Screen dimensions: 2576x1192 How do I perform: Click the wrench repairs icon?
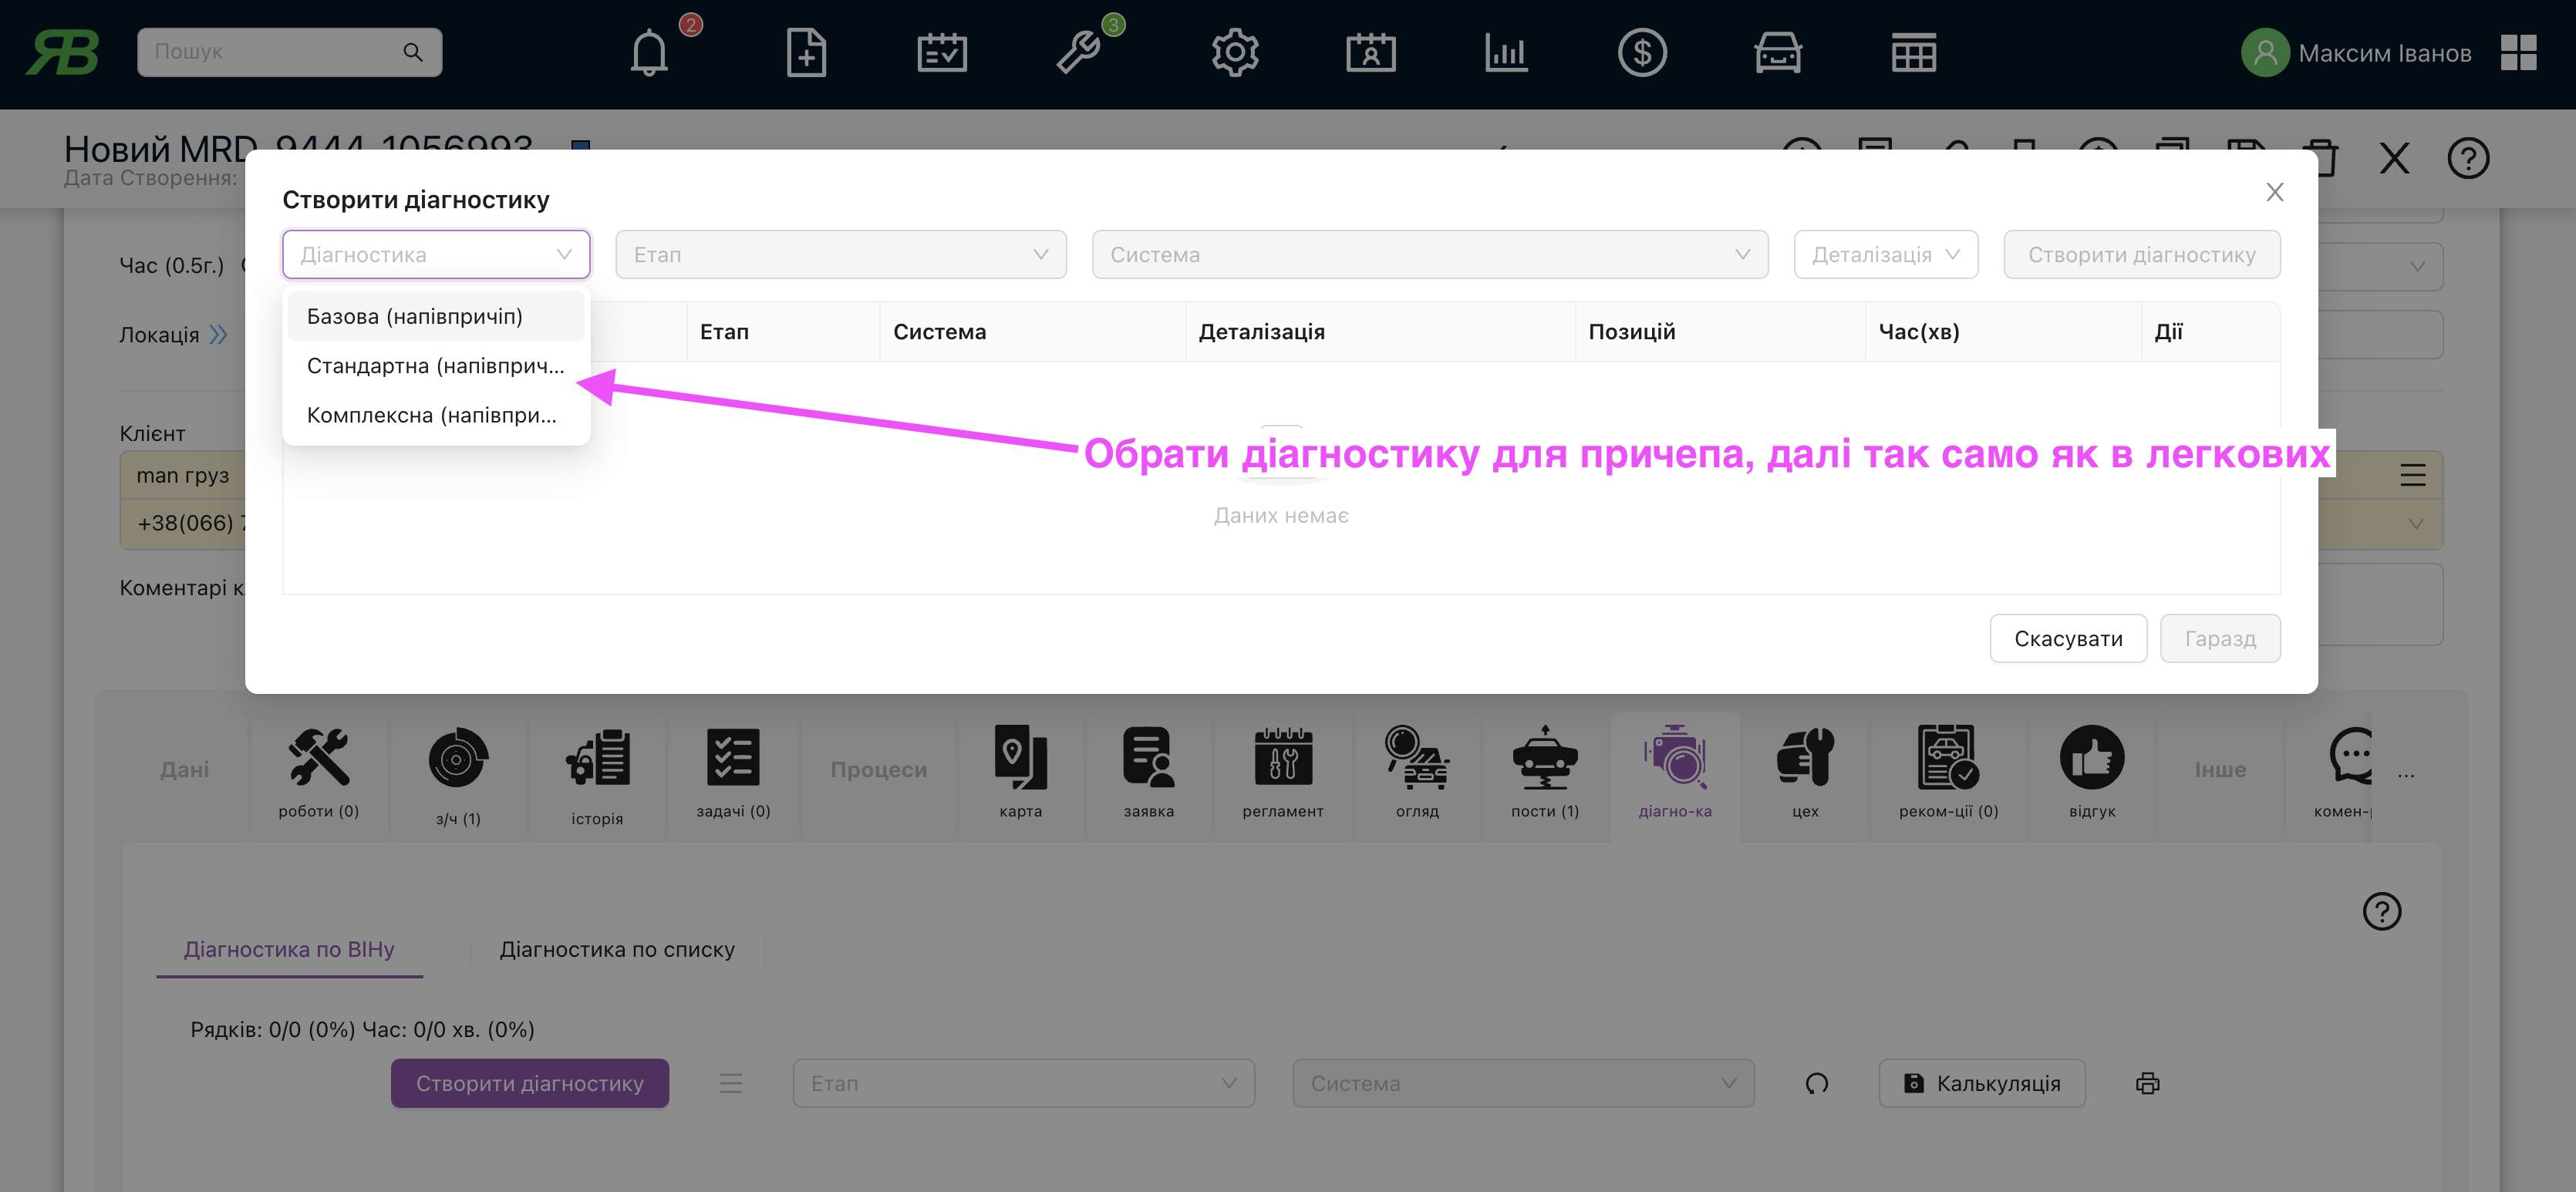pyautogui.click(x=1079, y=53)
